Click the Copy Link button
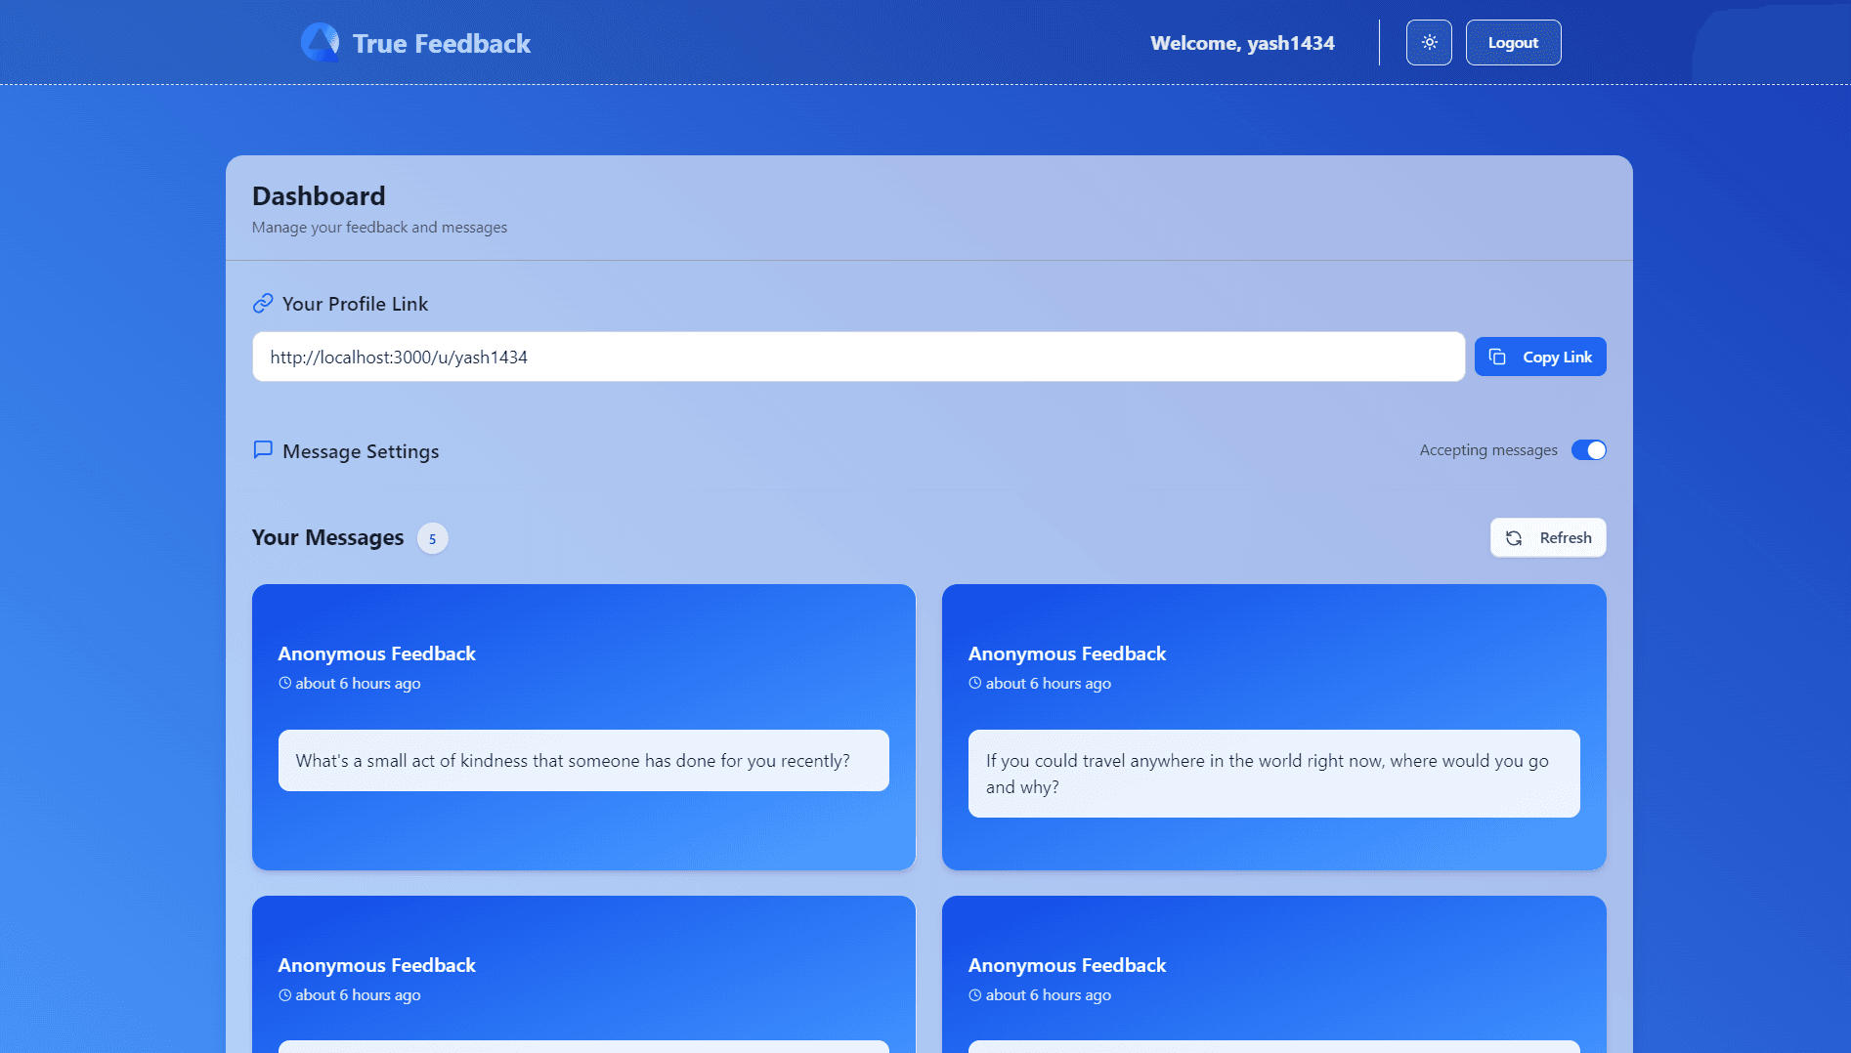 [1540, 357]
